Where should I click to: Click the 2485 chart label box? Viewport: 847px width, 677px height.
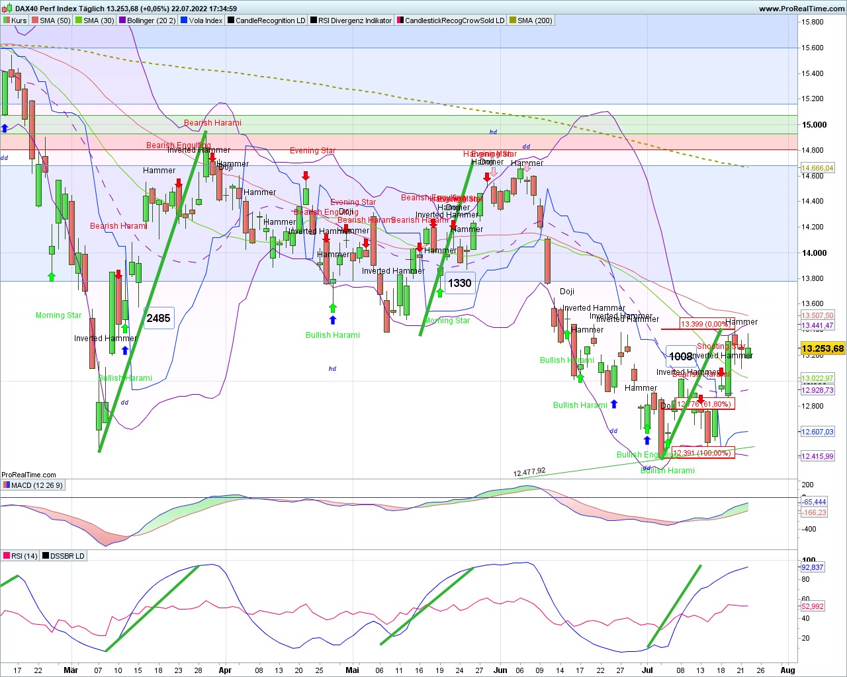pyautogui.click(x=158, y=318)
